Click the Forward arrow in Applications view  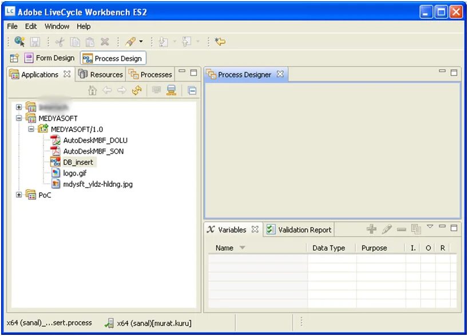[122, 90]
